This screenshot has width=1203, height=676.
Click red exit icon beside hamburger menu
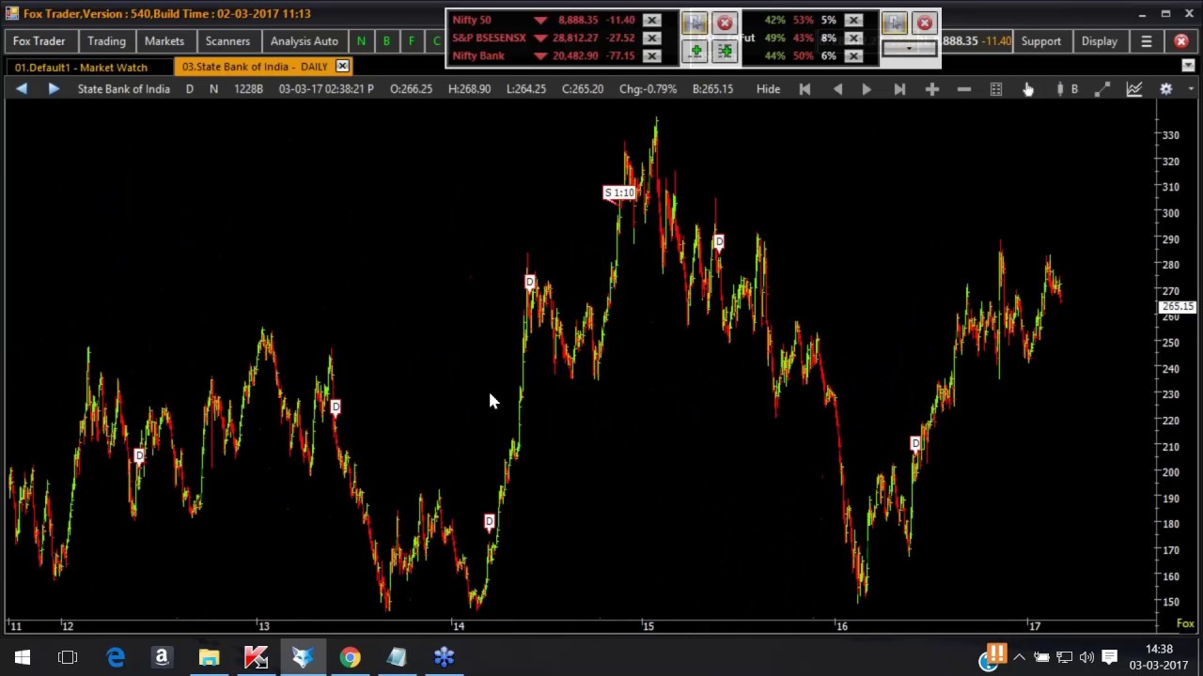1181,41
